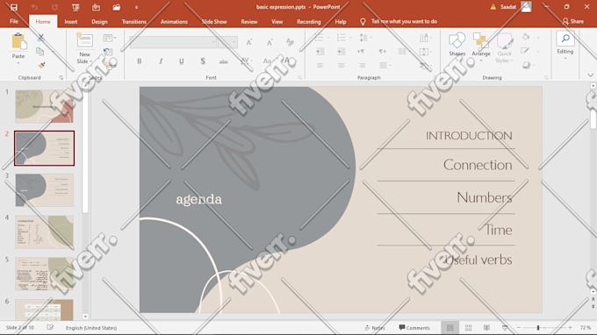Select slide 1 thumbnail

tap(44, 106)
